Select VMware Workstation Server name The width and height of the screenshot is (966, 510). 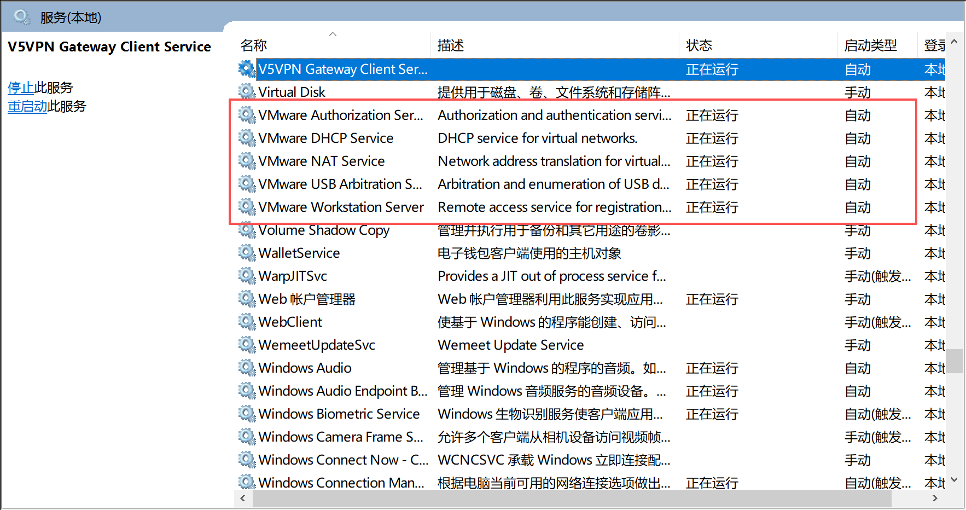pyautogui.click(x=341, y=207)
